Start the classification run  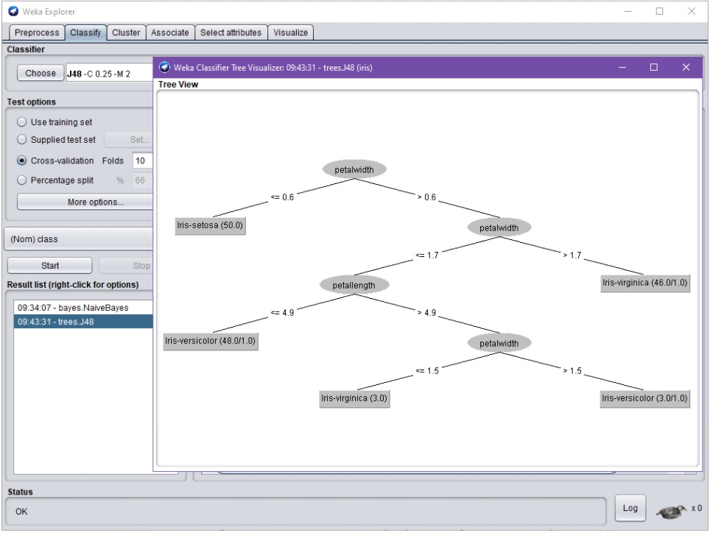tap(49, 265)
